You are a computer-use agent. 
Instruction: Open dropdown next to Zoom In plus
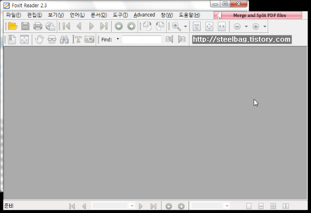(x=265, y=26)
